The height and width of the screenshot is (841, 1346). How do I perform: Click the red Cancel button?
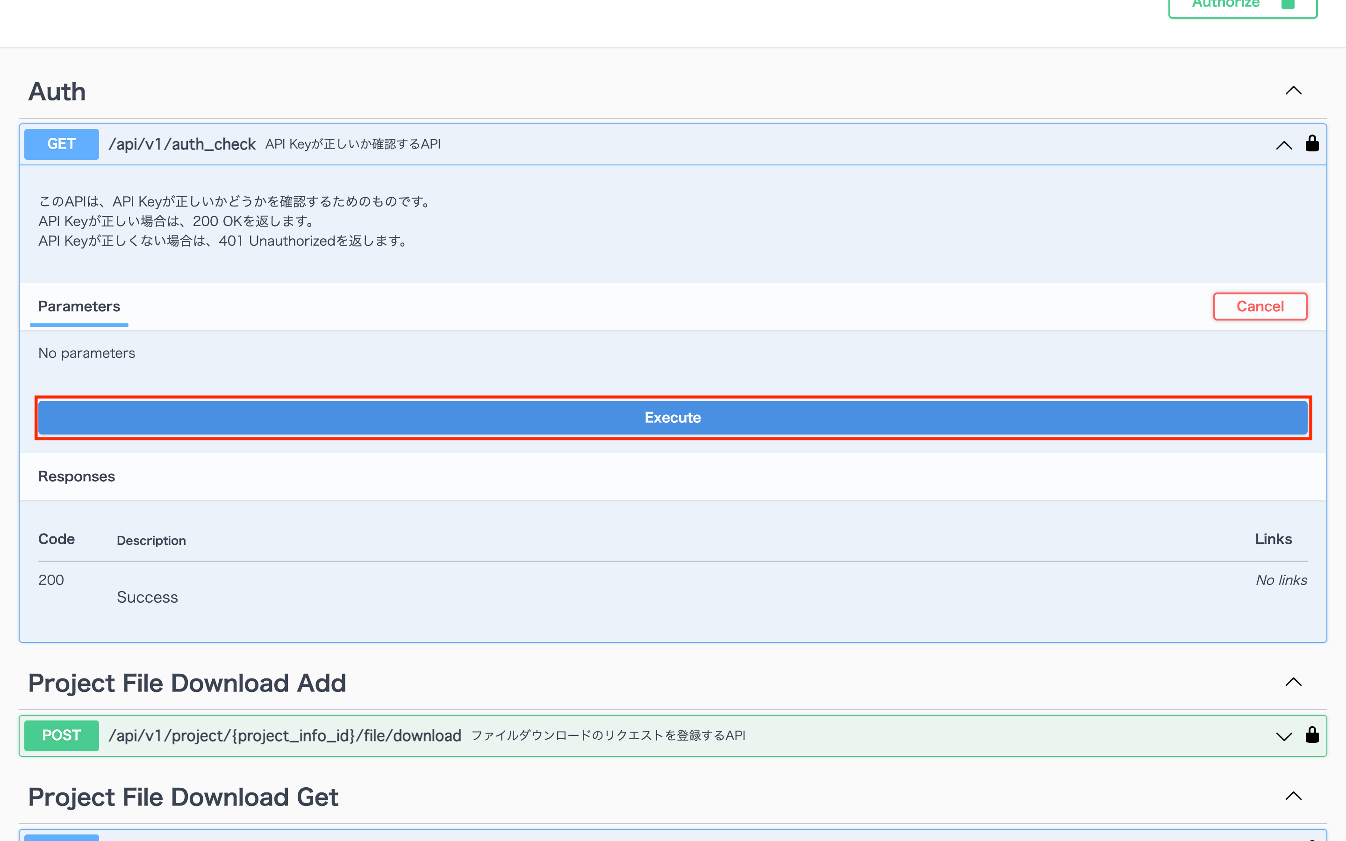click(x=1260, y=306)
